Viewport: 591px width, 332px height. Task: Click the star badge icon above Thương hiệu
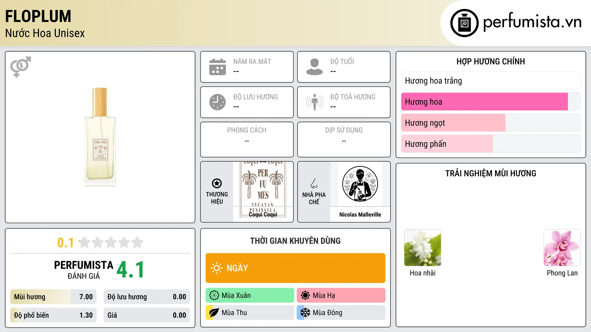click(x=217, y=183)
